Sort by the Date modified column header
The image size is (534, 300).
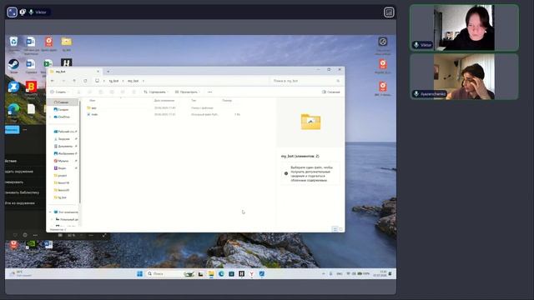(x=164, y=101)
